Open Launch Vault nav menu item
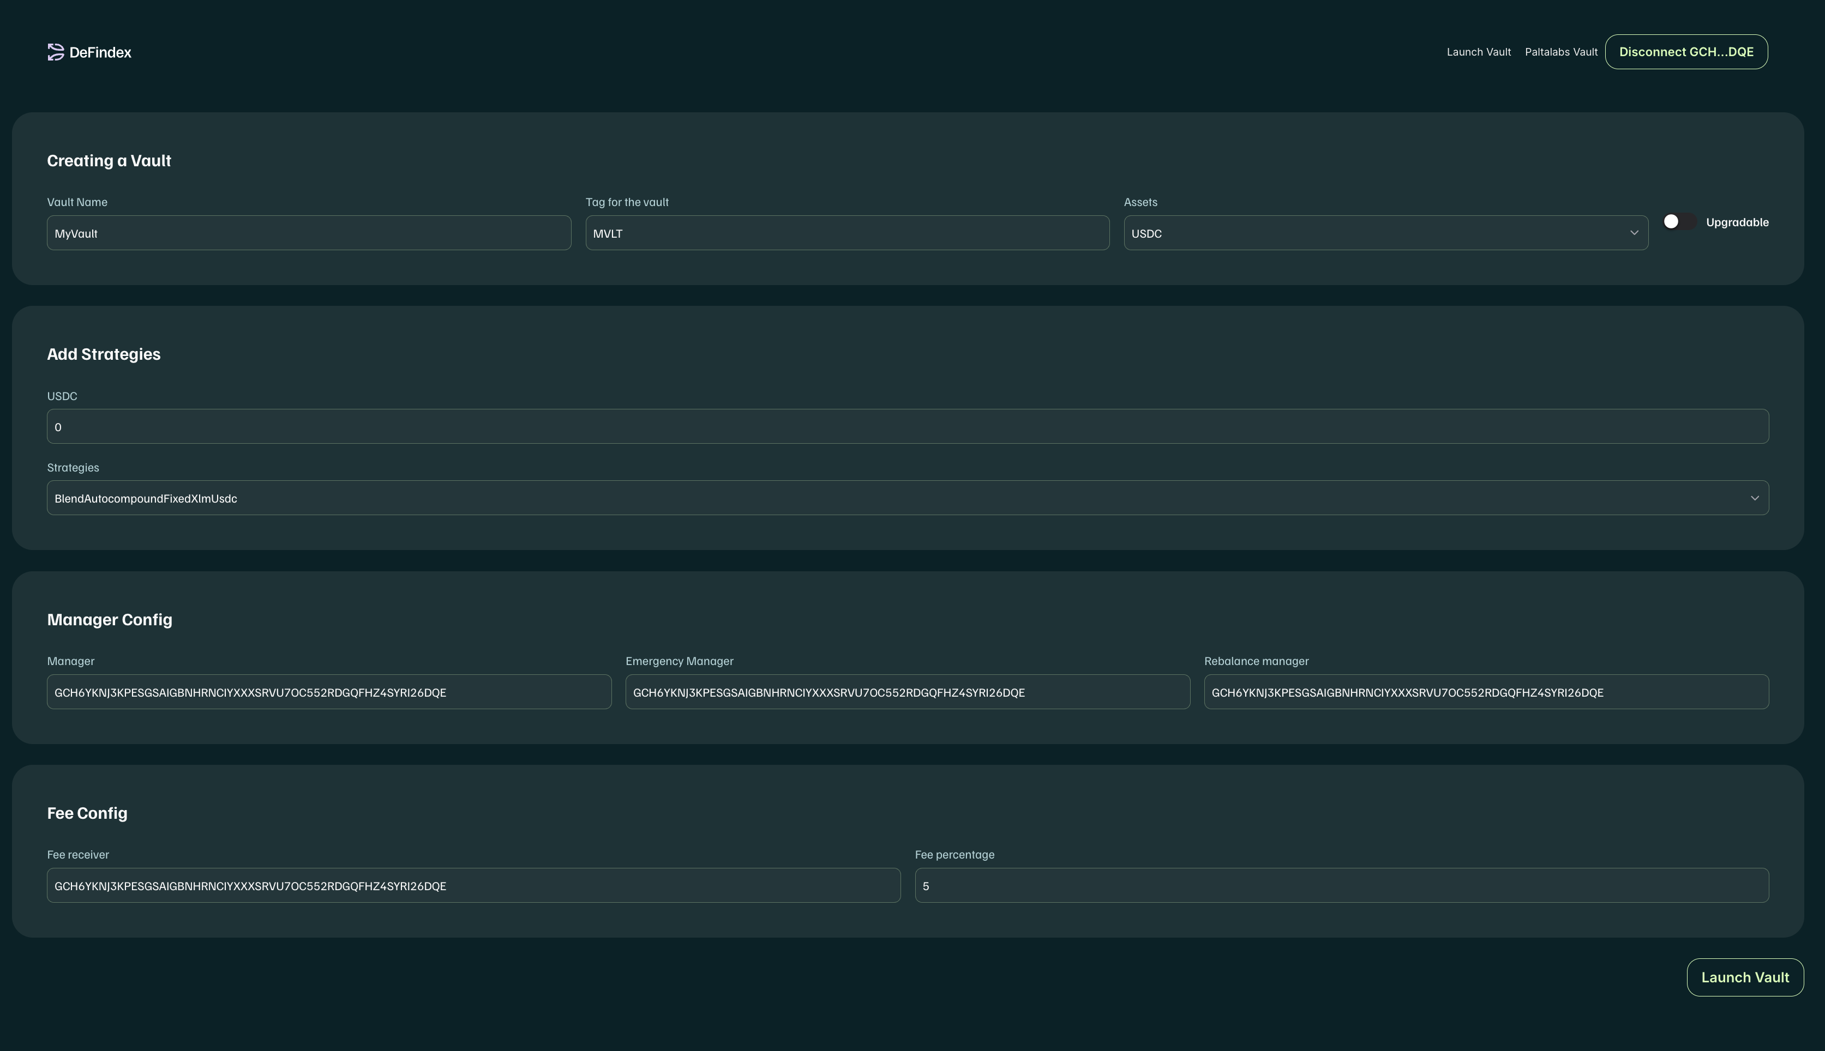The image size is (1825, 1051). point(1478,52)
